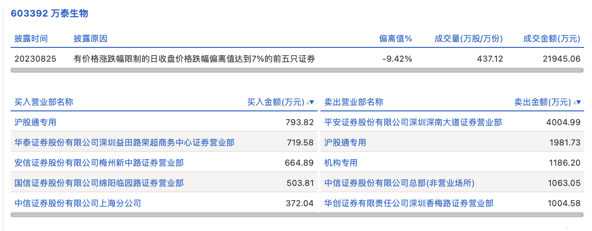Click the 买入营业部名称 column header
The width and height of the screenshot is (592, 231).
pos(44,102)
